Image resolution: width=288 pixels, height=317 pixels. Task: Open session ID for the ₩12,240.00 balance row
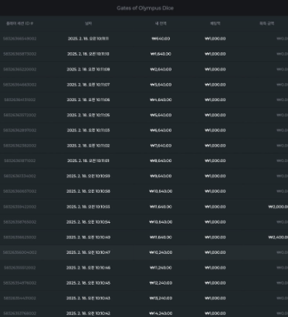20,283
